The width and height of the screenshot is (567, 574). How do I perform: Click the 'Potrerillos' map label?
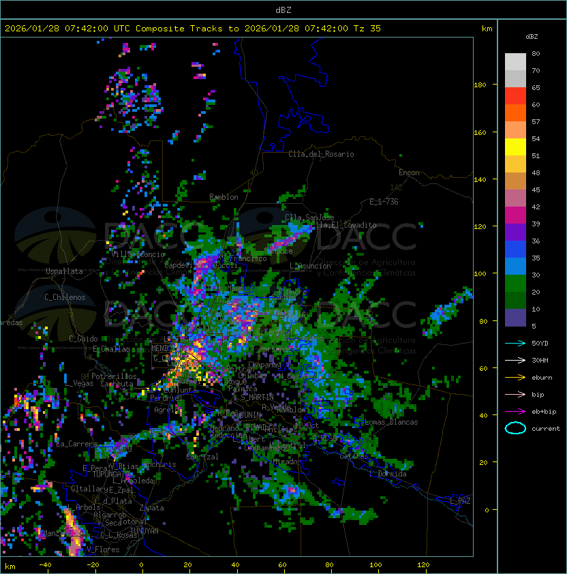tap(114, 376)
